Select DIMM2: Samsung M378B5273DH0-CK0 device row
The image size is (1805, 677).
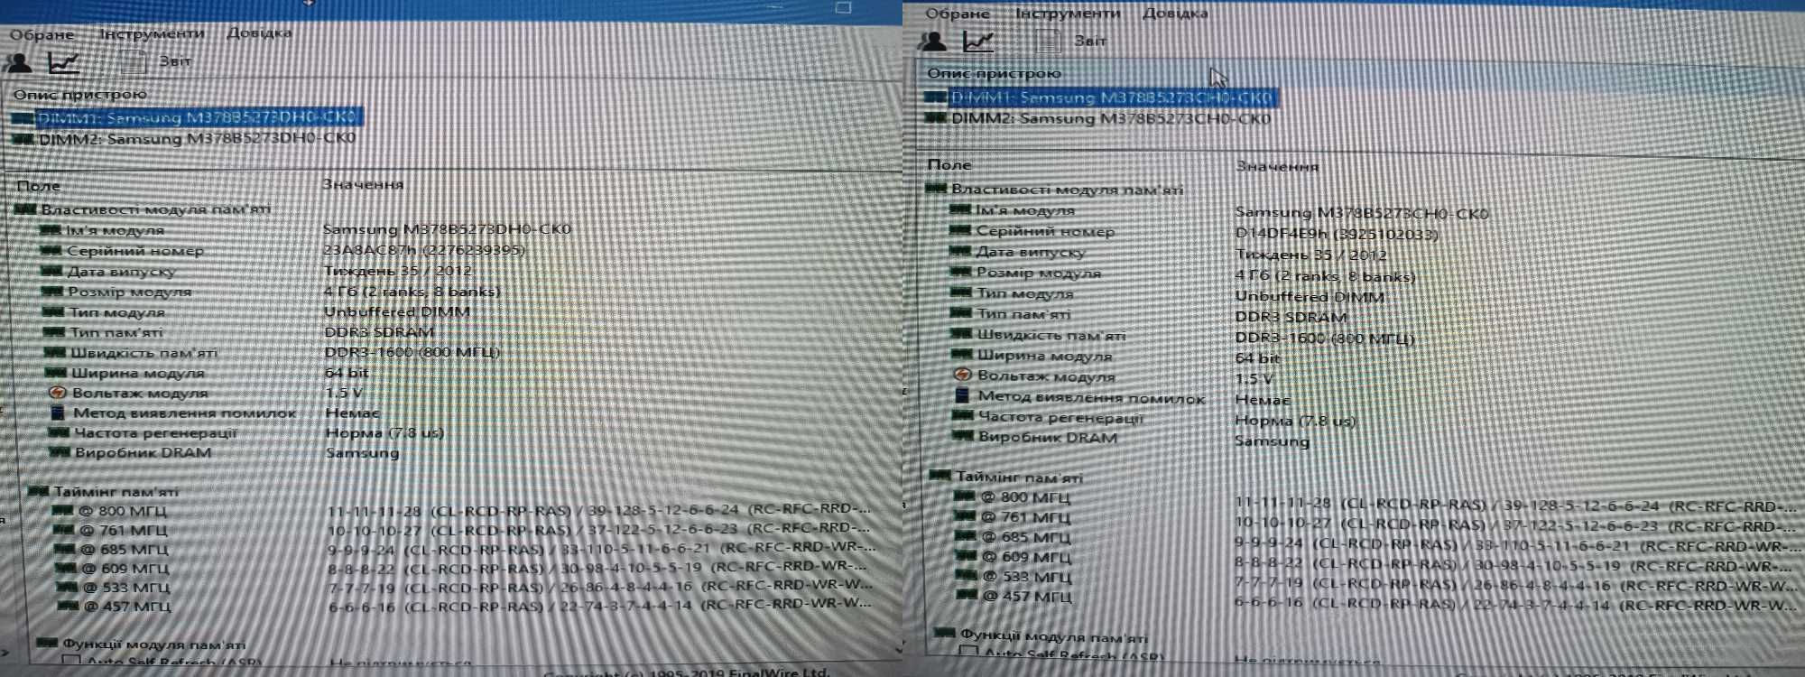click(197, 138)
